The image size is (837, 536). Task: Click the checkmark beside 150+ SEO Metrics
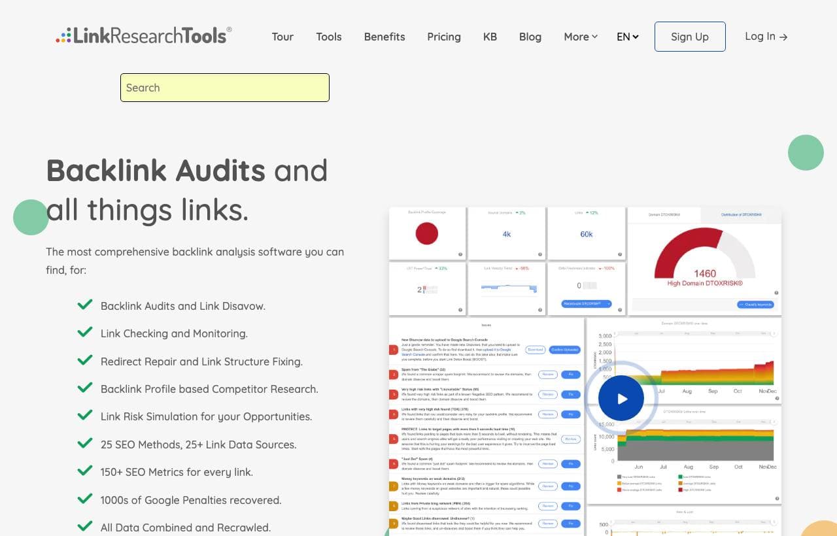click(x=84, y=471)
